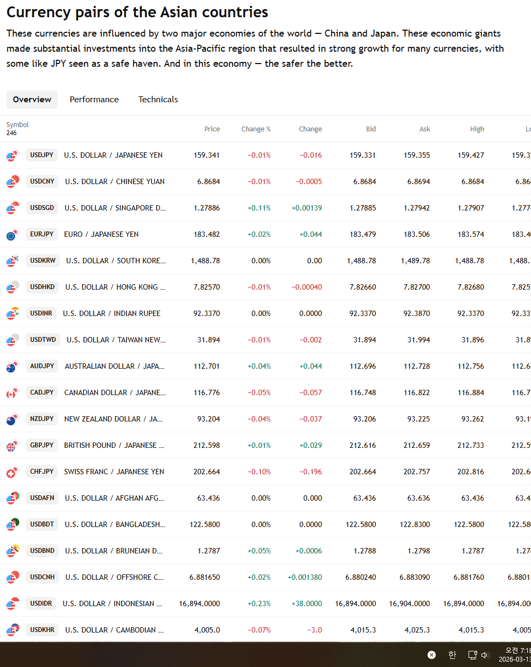This screenshot has width=531, height=667.
Task: Click 'EURO / JAPANESE YEN' description
Action: [x=101, y=234]
